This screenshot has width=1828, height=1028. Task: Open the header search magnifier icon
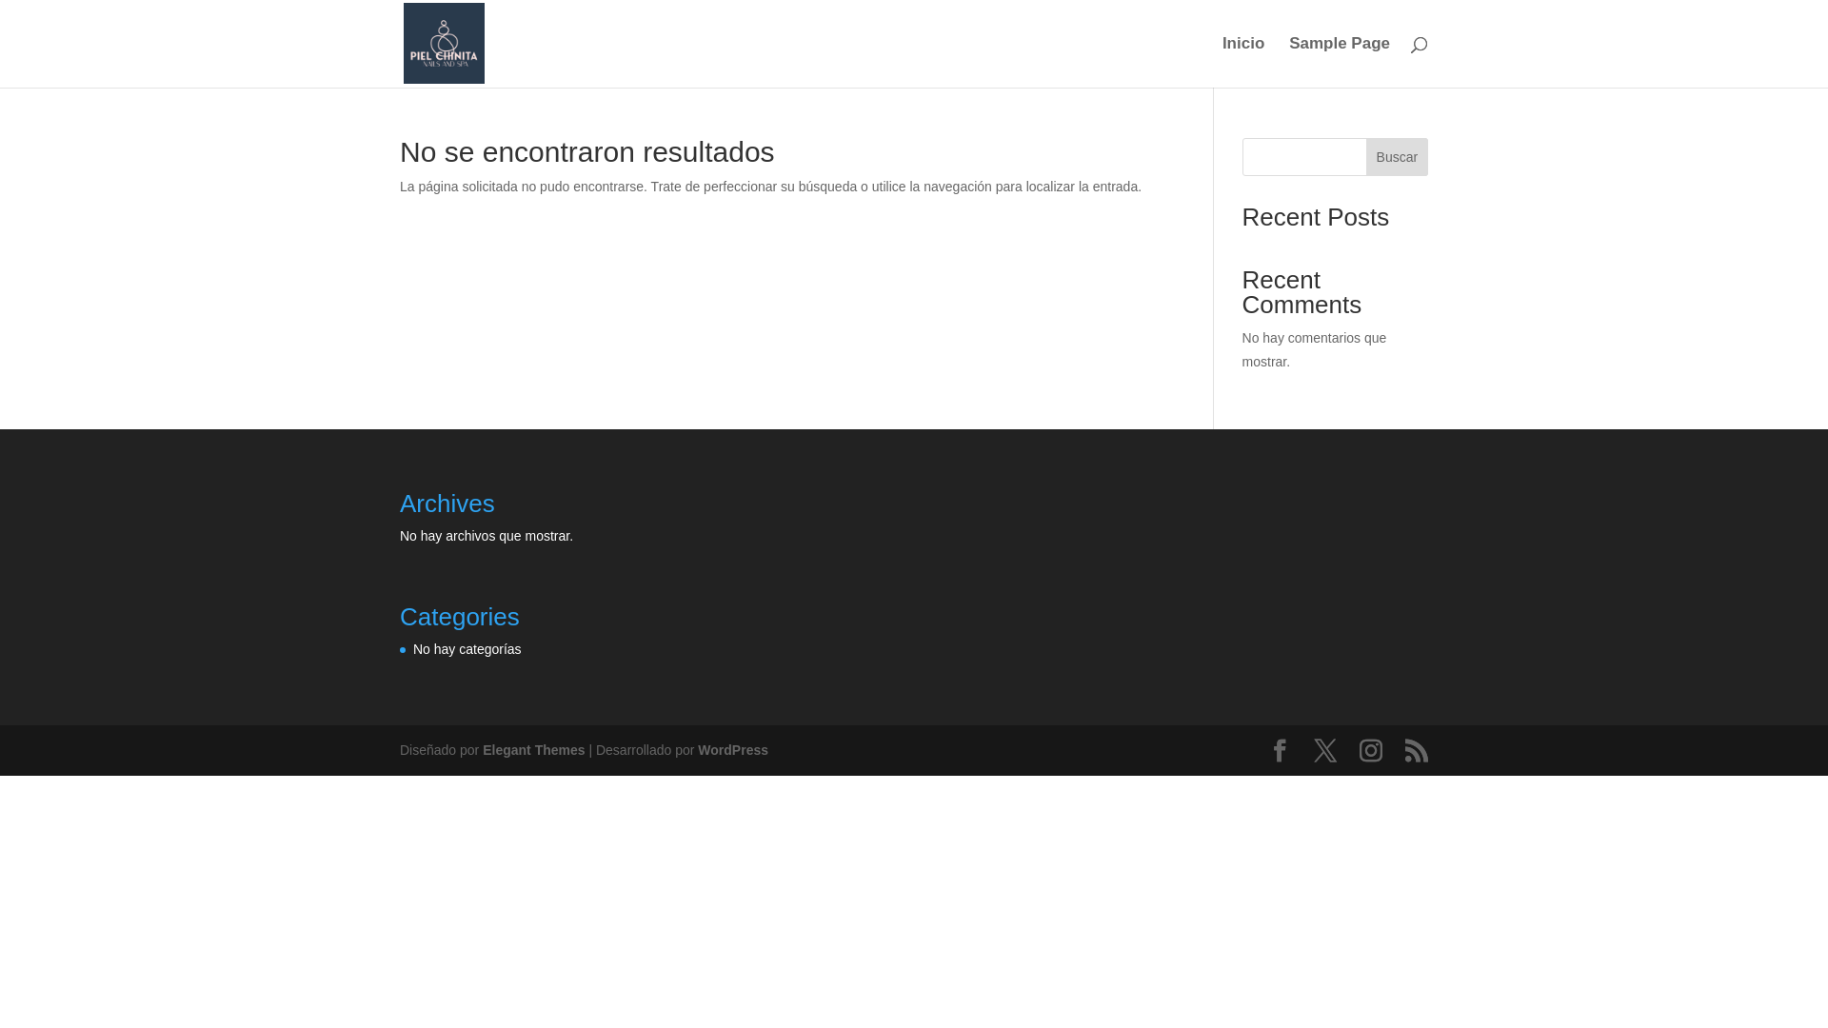[1419, 45]
